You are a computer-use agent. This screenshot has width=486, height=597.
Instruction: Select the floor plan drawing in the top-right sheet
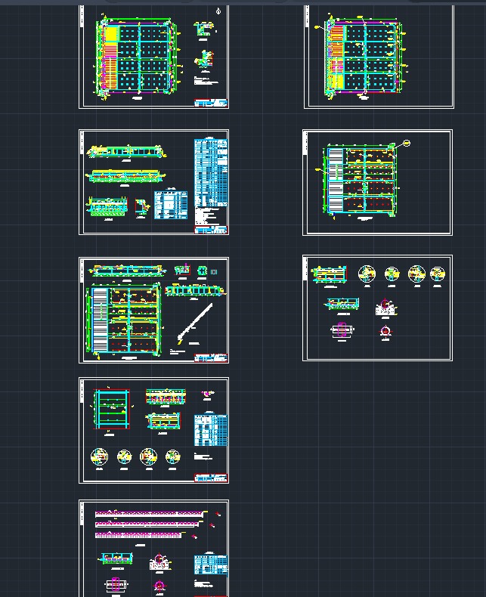pyautogui.click(x=364, y=56)
